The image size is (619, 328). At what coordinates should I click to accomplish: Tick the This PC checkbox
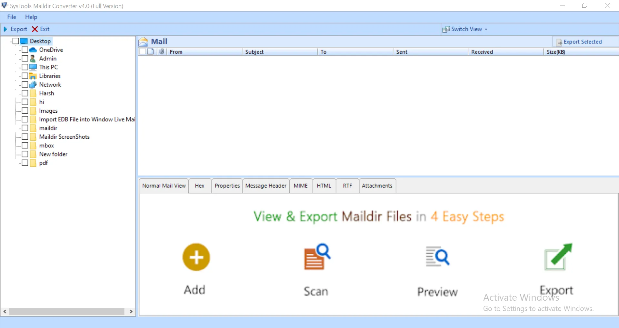pyautogui.click(x=25, y=67)
